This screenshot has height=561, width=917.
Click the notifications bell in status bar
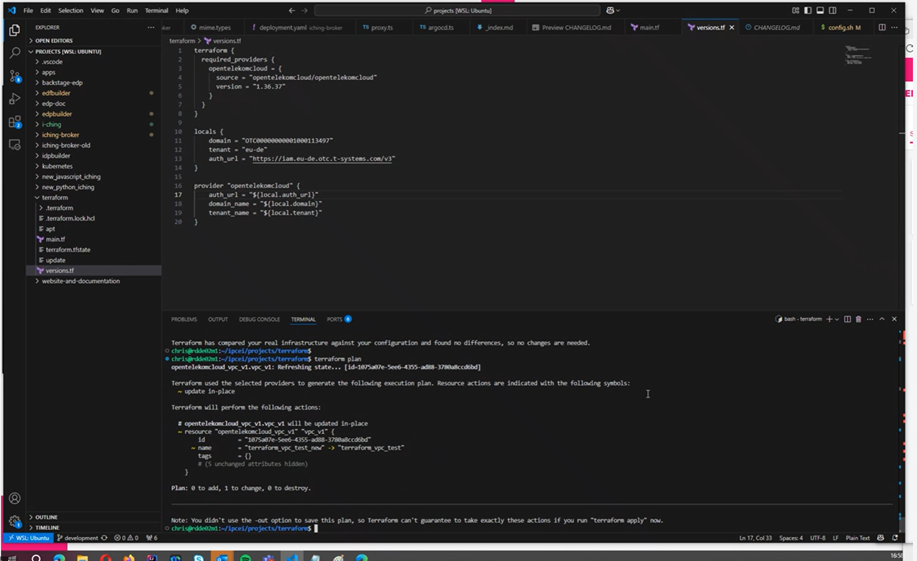[x=895, y=538]
